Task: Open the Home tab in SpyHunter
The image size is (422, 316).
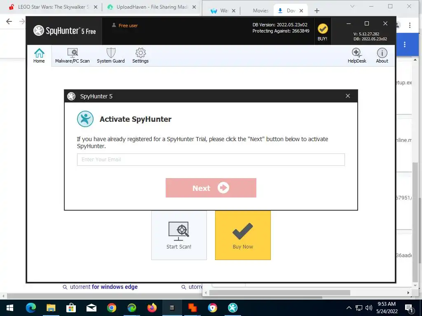Action: click(39, 56)
